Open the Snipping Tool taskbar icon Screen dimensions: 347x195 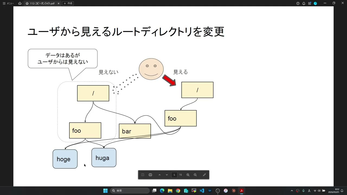click(194, 191)
